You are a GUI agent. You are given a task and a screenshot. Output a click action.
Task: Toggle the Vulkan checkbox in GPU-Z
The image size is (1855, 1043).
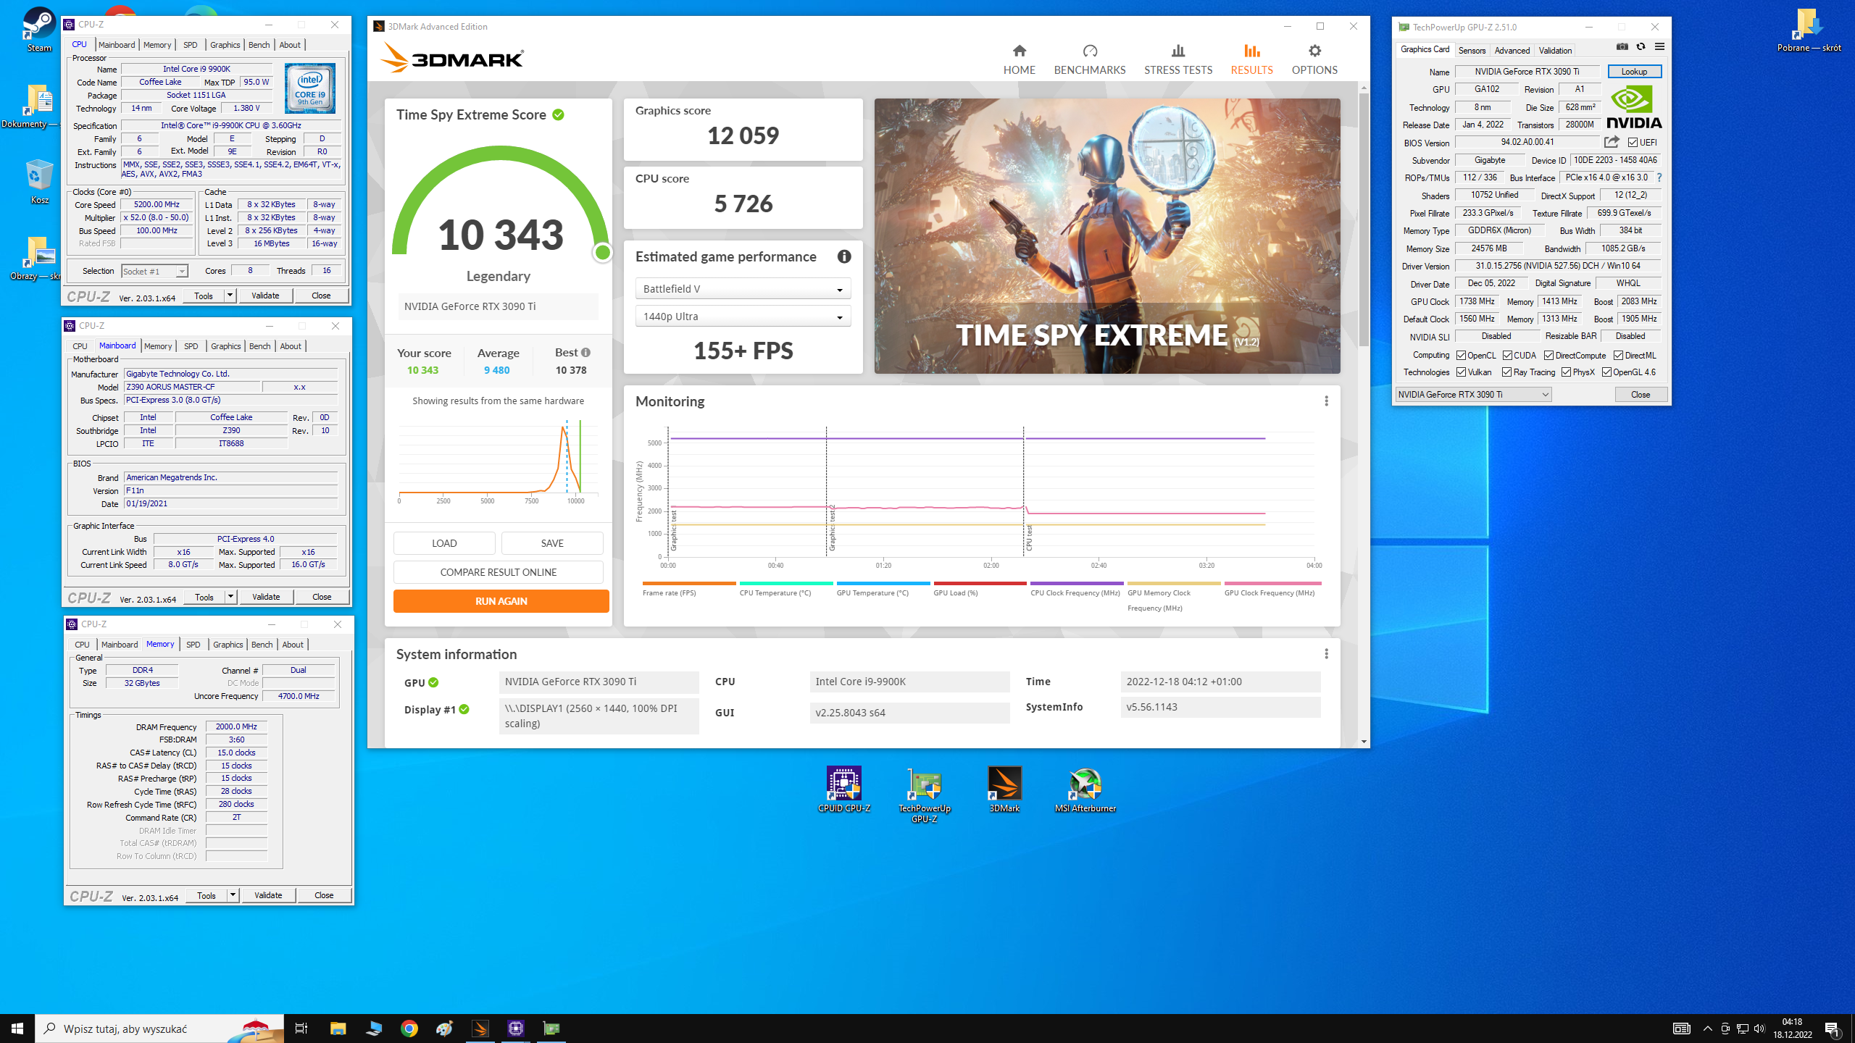coord(1461,372)
